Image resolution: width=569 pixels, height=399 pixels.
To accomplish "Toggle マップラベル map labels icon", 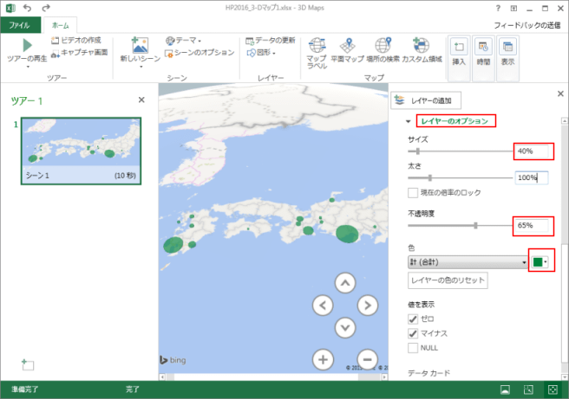I will coord(317,45).
